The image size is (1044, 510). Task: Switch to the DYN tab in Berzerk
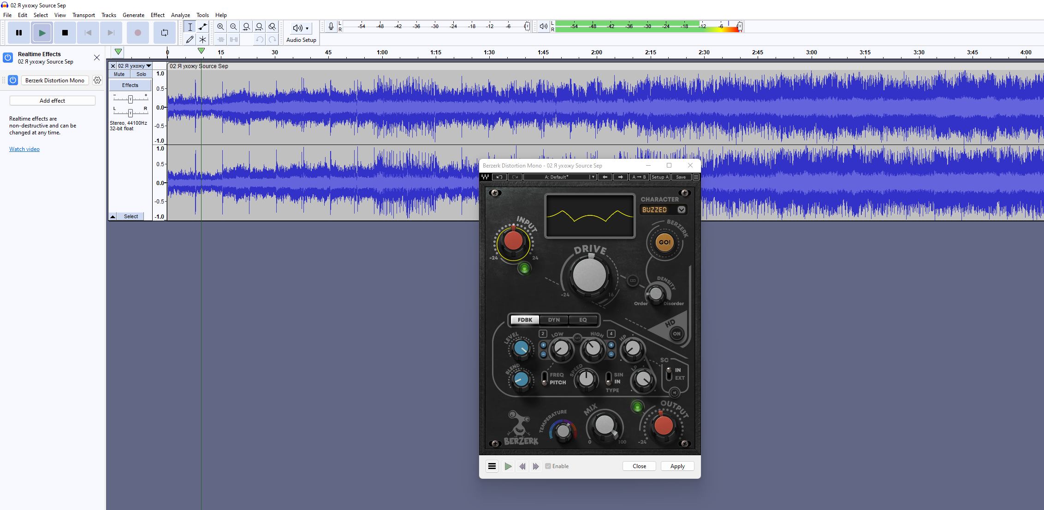pyautogui.click(x=553, y=319)
